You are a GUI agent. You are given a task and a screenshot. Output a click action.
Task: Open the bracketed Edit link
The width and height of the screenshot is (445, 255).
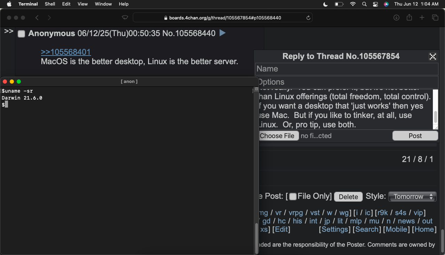pyautogui.click(x=281, y=229)
